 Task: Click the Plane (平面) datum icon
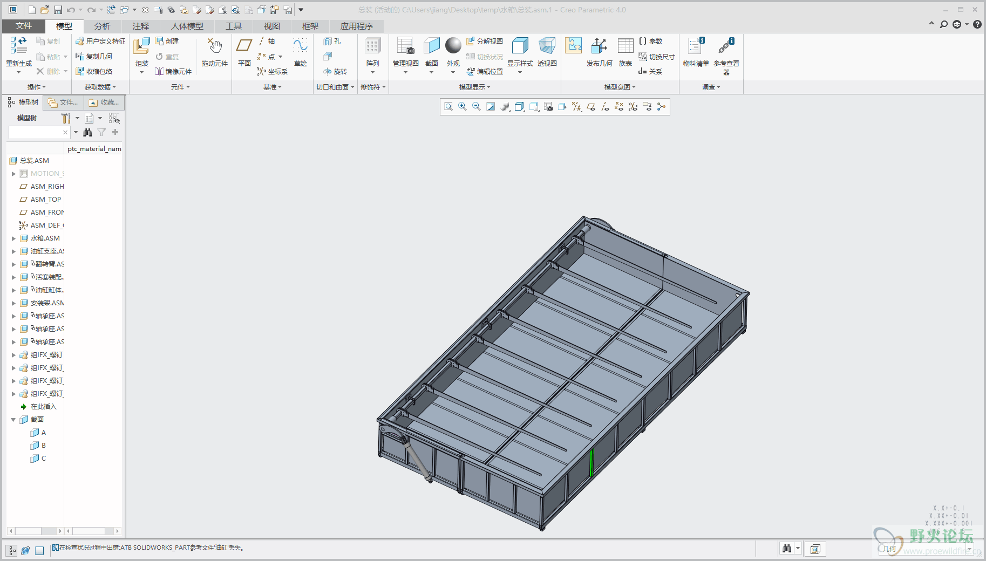pos(244,46)
